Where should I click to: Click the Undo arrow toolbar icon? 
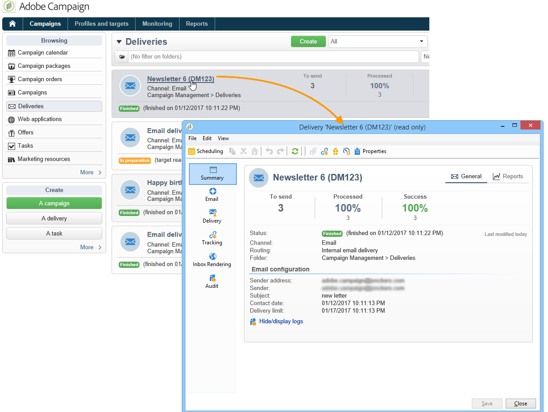point(269,151)
